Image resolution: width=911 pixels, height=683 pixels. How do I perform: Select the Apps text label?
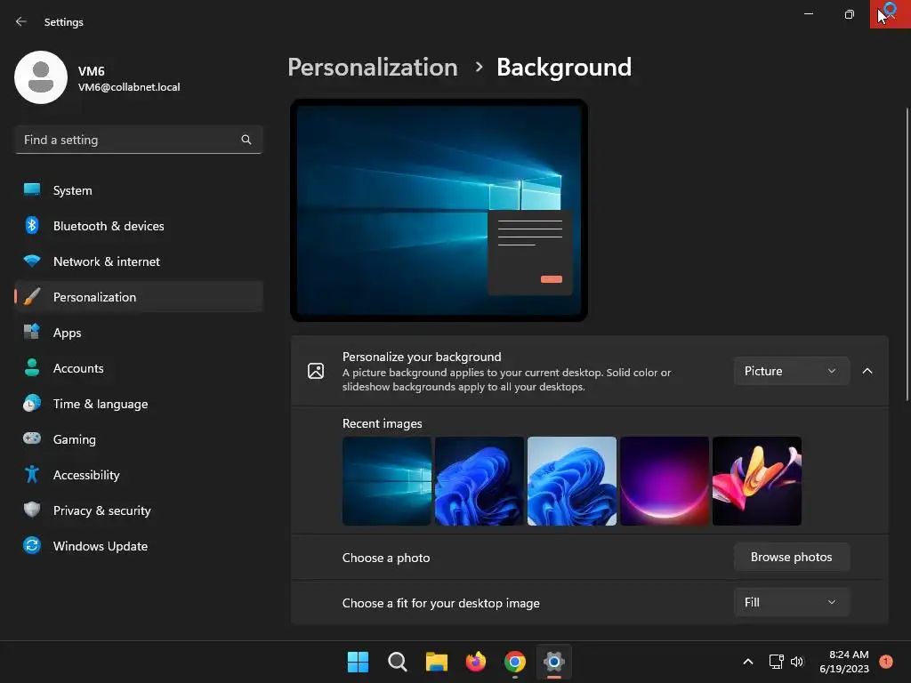click(68, 333)
